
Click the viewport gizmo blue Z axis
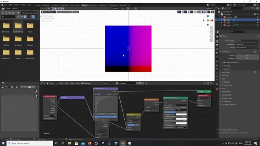pyautogui.click(x=208, y=16)
